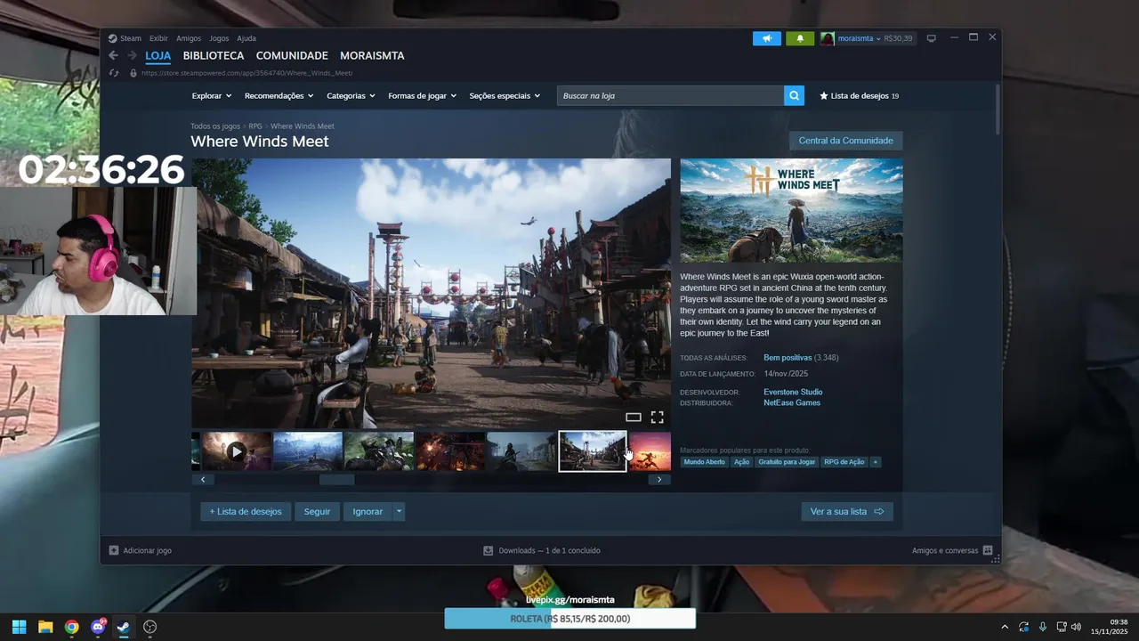
Task: Open the Steam menu
Action: (131, 38)
